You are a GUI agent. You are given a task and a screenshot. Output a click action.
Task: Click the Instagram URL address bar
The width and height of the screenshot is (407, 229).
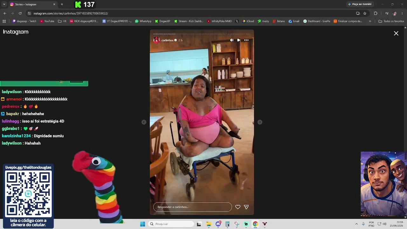(191, 13)
